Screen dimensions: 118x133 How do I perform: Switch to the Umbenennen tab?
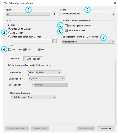33,59
